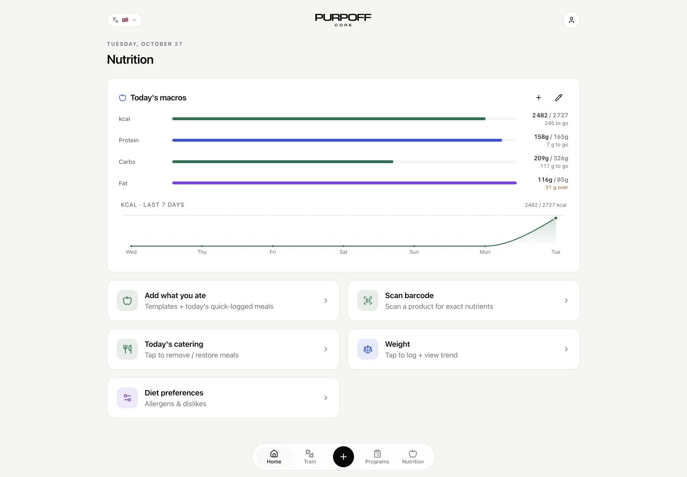Click the Carbs progress bar
Viewport: 687px width, 477px height.
pos(344,162)
